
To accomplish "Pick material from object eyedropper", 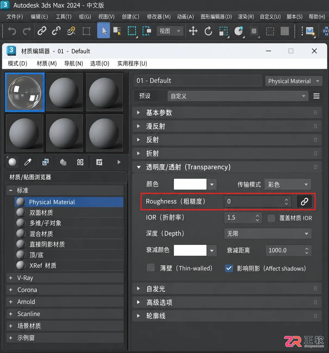I will (28, 162).
